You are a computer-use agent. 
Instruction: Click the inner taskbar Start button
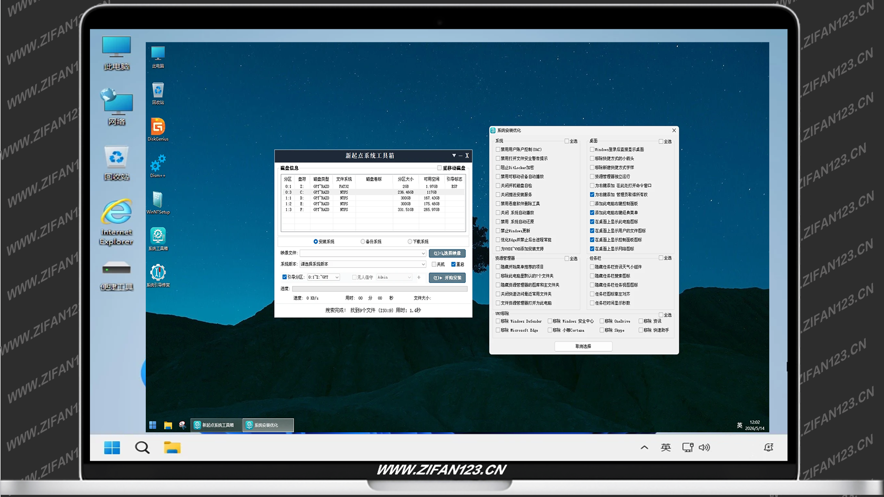153,425
